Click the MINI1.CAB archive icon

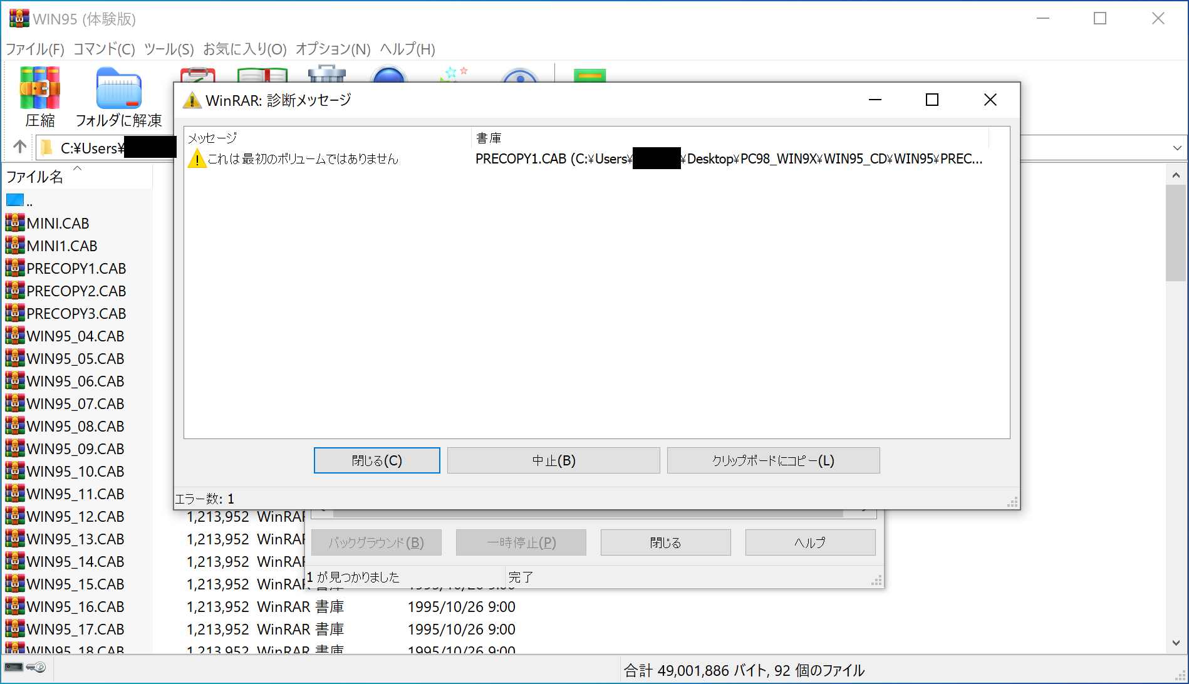click(15, 246)
